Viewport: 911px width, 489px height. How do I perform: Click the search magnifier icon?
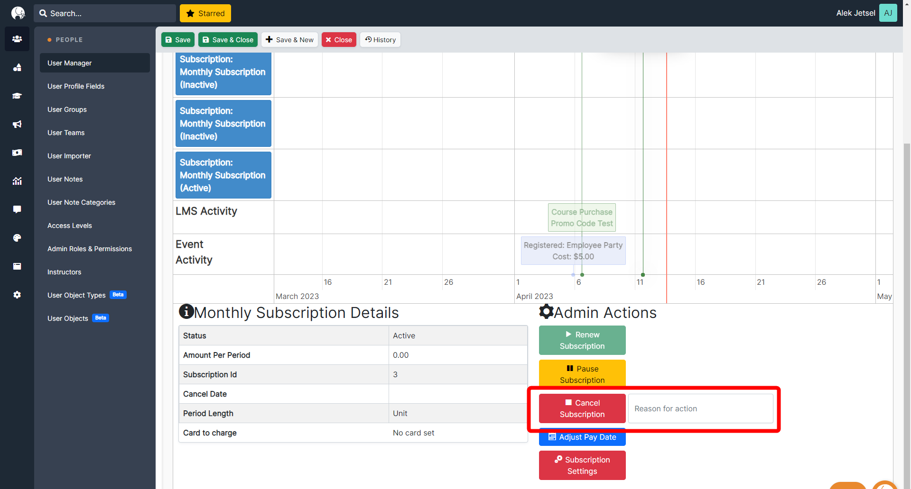[43, 13]
